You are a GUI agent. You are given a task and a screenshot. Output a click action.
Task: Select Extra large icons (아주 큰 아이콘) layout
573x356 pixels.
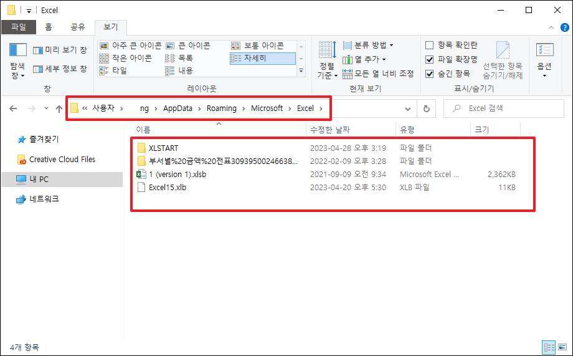coord(130,46)
